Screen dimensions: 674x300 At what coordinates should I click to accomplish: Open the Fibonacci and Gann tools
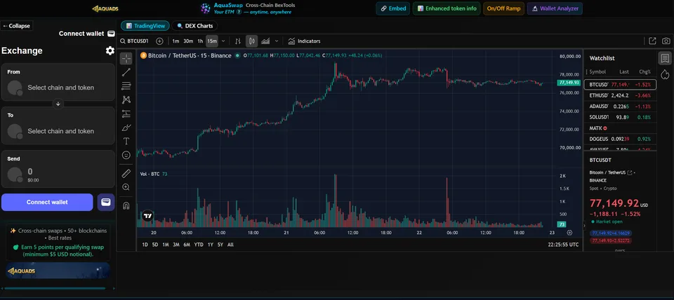(x=126, y=86)
